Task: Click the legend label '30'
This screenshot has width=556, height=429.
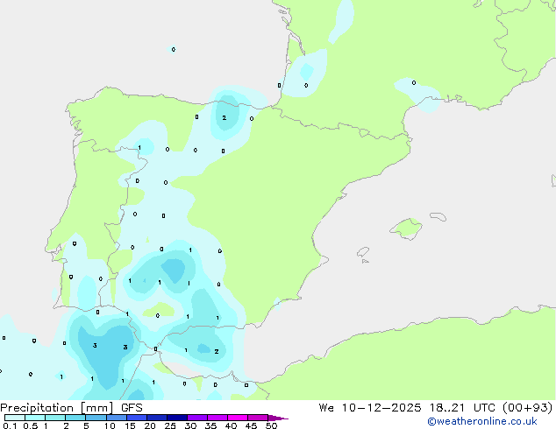Action: point(190,425)
